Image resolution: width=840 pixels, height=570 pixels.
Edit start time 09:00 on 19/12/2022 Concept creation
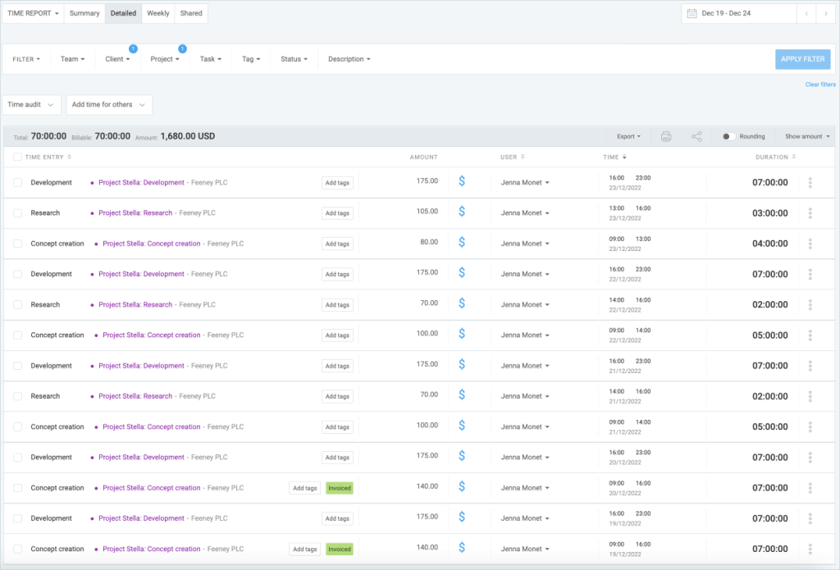point(617,545)
